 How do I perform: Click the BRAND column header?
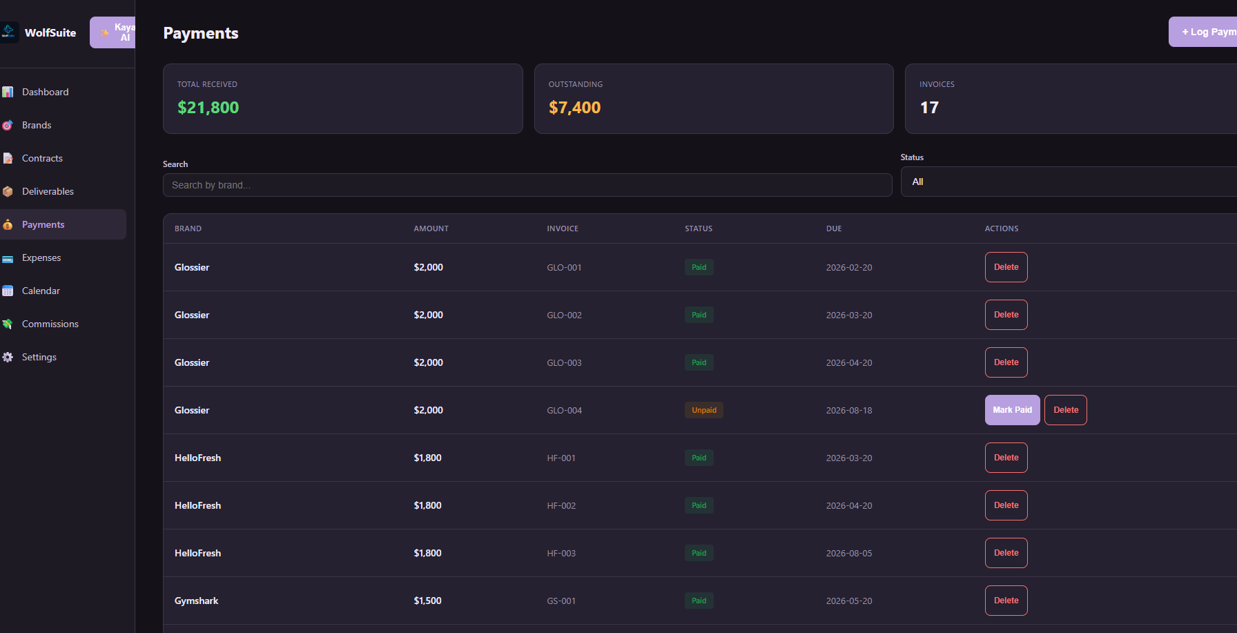click(x=188, y=228)
